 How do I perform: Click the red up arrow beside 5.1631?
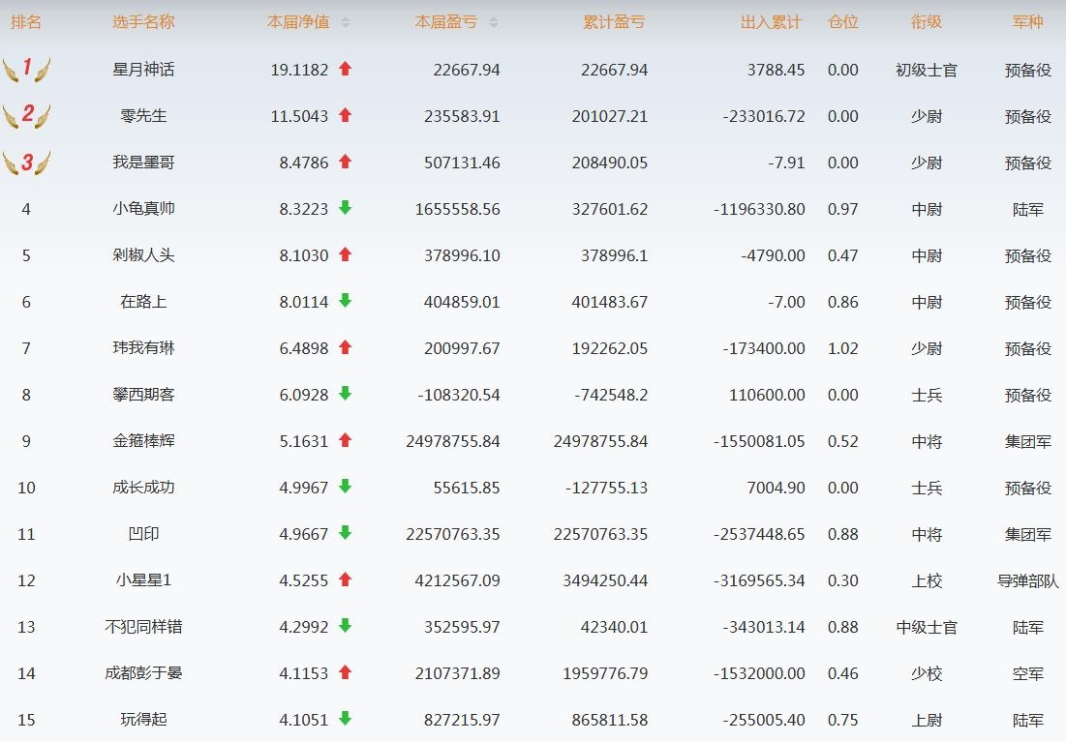tap(346, 440)
